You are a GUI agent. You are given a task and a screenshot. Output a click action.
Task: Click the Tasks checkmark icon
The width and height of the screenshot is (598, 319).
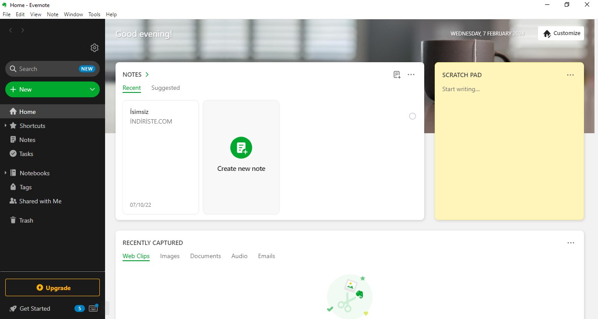point(13,154)
